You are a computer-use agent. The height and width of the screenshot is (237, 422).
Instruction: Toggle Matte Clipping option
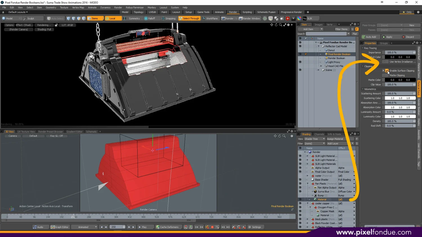385,75
